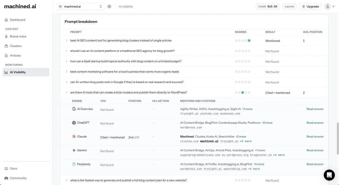Image resolution: width=339 pixels, height=185 pixels.
Task: Click the Articles file icon
Action: point(6,56)
